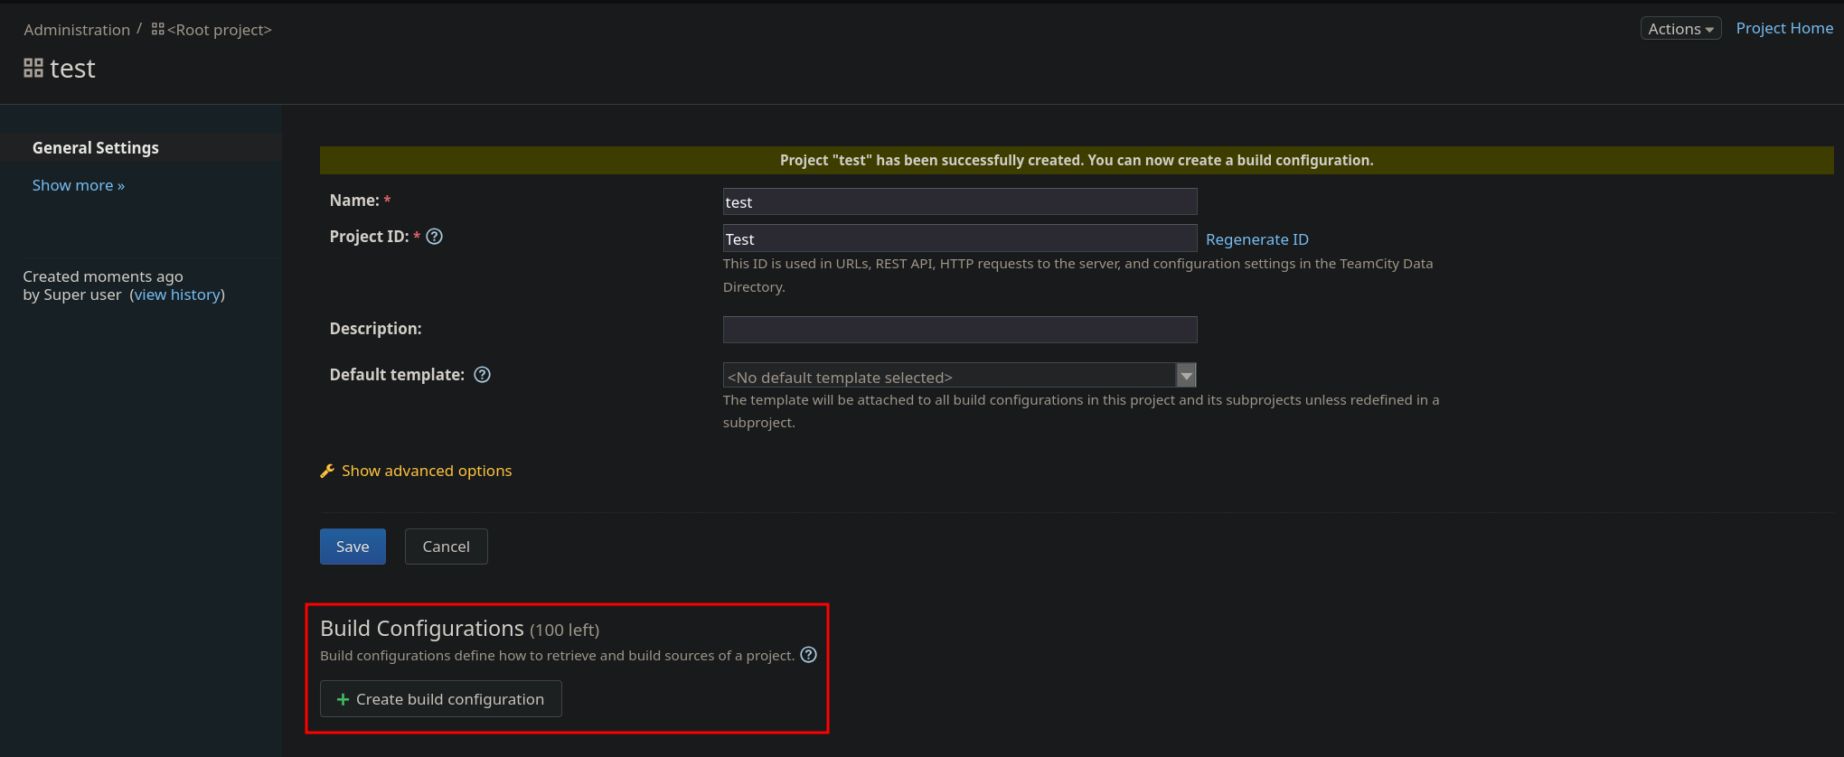1844x757 pixels.
Task: Click the Root project breadcrumb grid icon
Action: [x=158, y=29]
